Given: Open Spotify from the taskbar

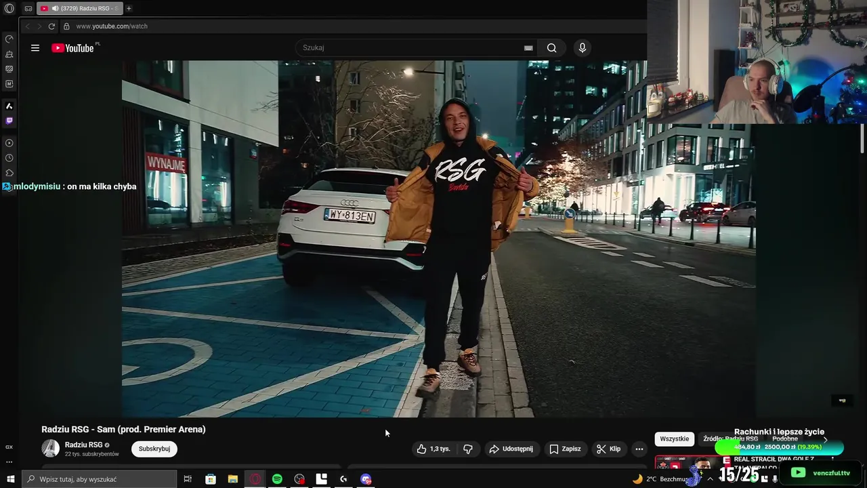Looking at the screenshot, I should click(277, 479).
